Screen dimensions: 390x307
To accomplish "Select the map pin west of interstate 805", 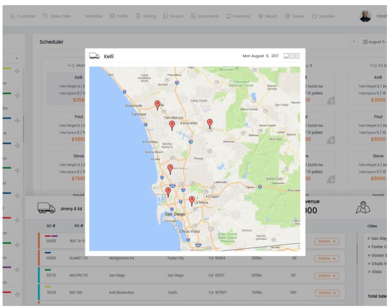I will [x=168, y=192].
